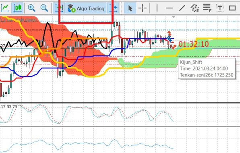This screenshot has width=240, height=153.
Task: Click the chart shift triangle marker
Action: coord(173,17)
